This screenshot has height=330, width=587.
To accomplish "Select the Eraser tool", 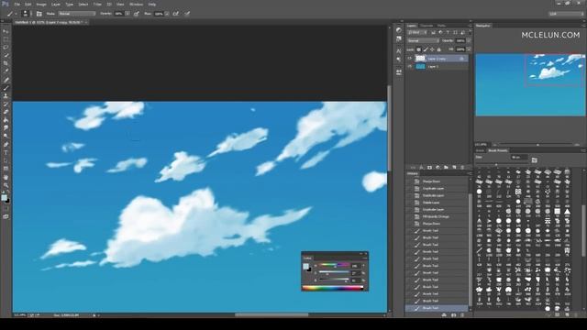I will tap(6, 112).
